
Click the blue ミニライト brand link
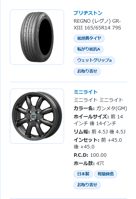tap(86, 92)
